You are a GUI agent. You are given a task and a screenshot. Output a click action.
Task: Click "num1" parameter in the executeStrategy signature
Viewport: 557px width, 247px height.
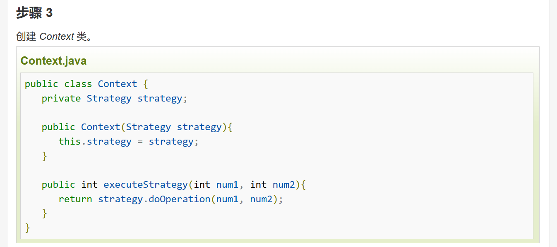227,185
